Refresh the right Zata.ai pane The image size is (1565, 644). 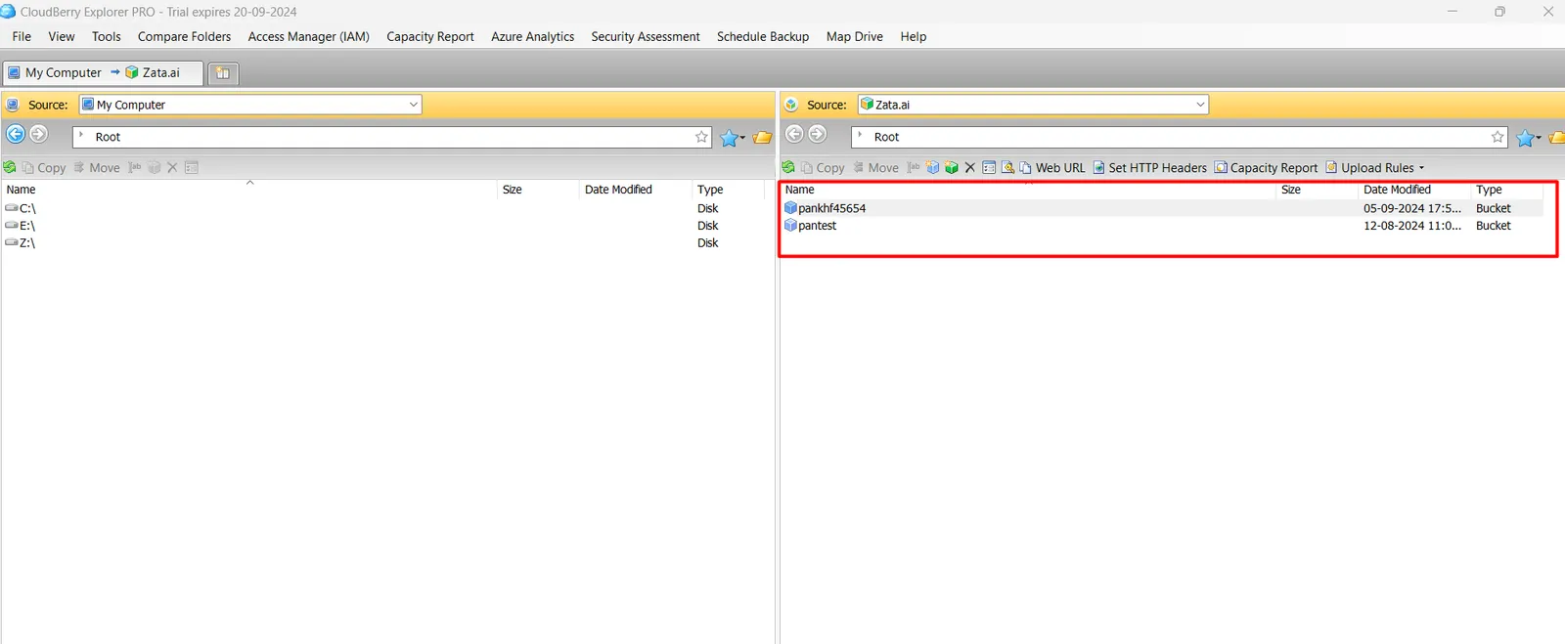[788, 168]
